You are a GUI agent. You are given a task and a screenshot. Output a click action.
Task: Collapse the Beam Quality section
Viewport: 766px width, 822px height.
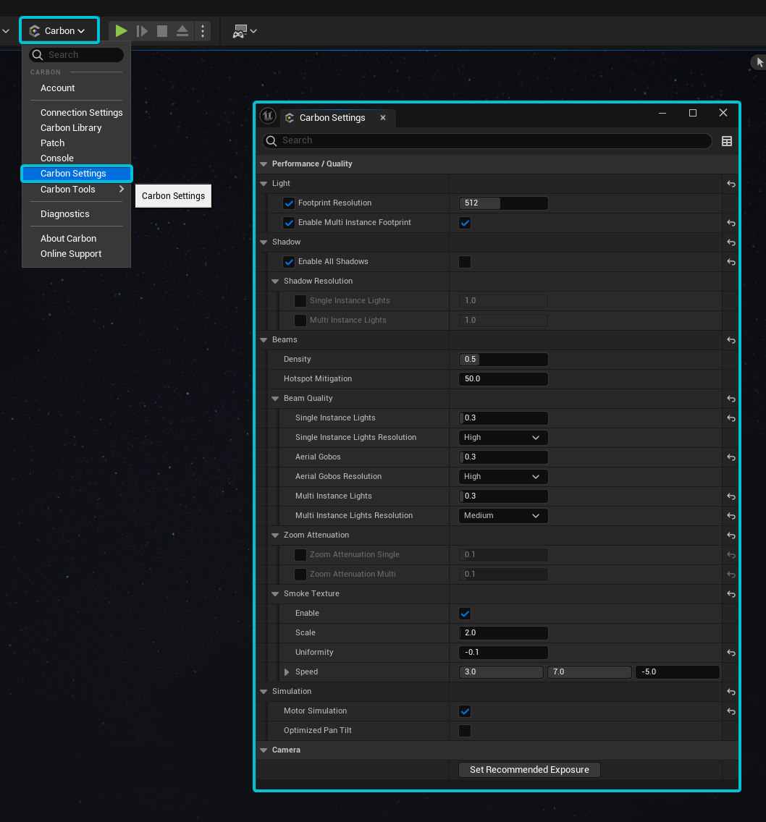(x=274, y=398)
